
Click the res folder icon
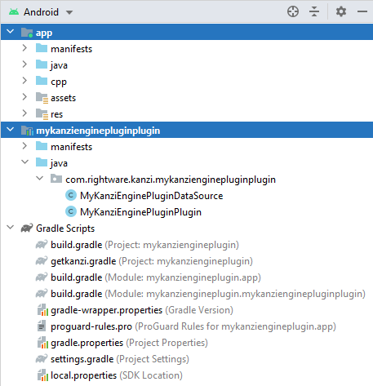tap(42, 114)
